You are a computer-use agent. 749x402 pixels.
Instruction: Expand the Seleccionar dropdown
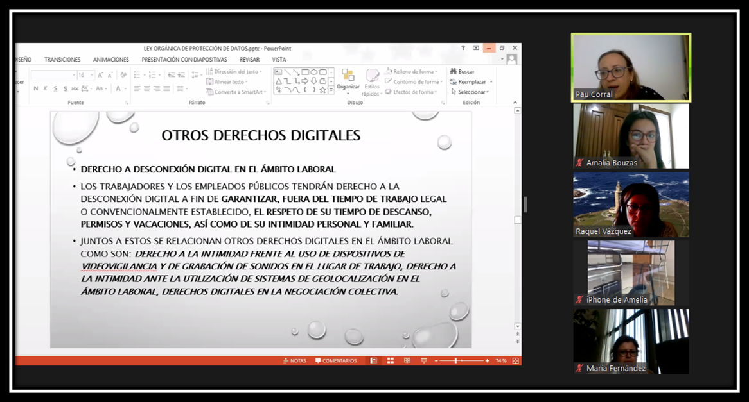click(473, 92)
